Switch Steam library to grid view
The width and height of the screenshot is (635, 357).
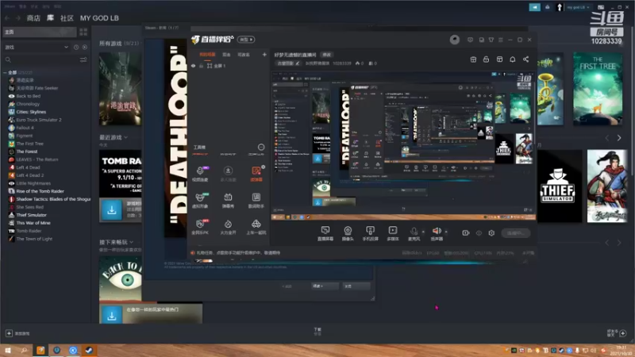(83, 32)
